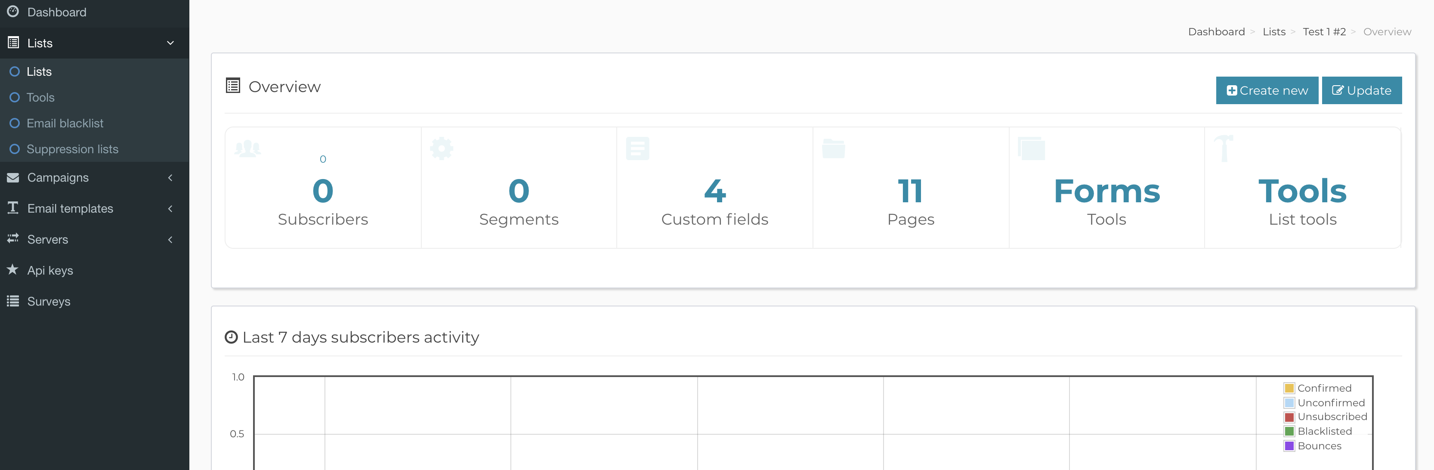
Task: Follow the Test 1 #2 breadcrumb link
Action: pyautogui.click(x=1324, y=32)
